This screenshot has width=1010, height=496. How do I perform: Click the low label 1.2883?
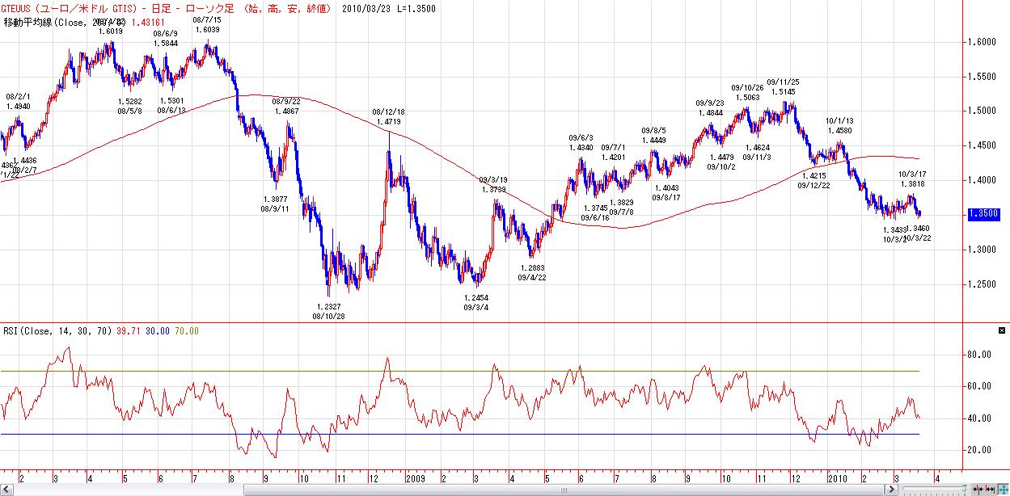pos(533,267)
